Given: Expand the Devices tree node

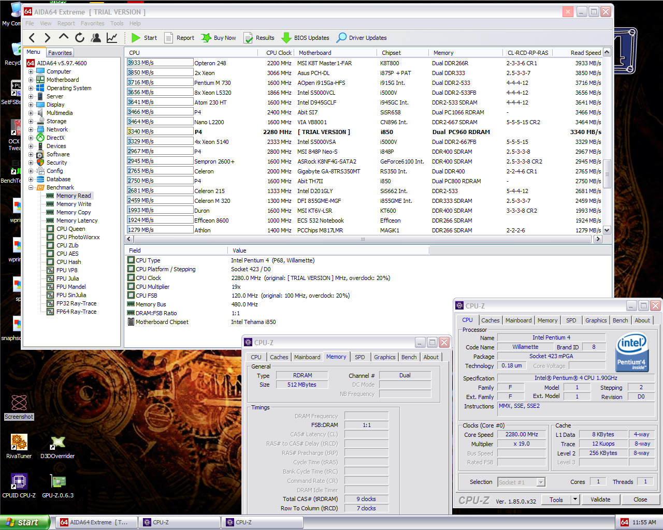Looking at the screenshot, I should [x=31, y=146].
